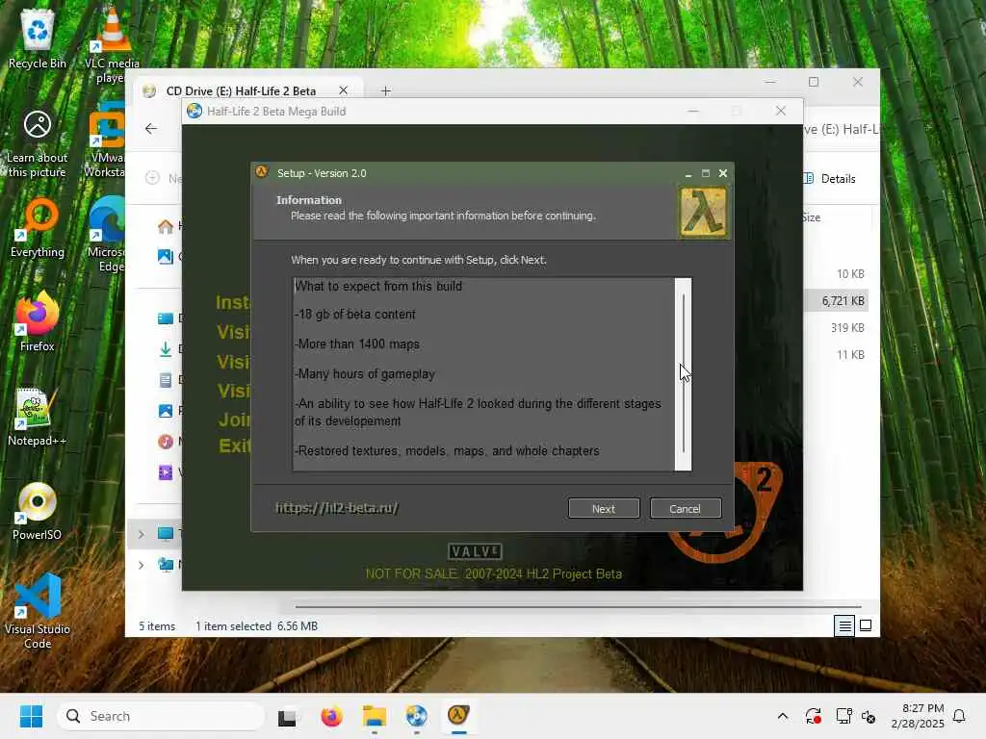Close the Setup - Version 2.0 dialog
The width and height of the screenshot is (986, 739).
(x=723, y=173)
